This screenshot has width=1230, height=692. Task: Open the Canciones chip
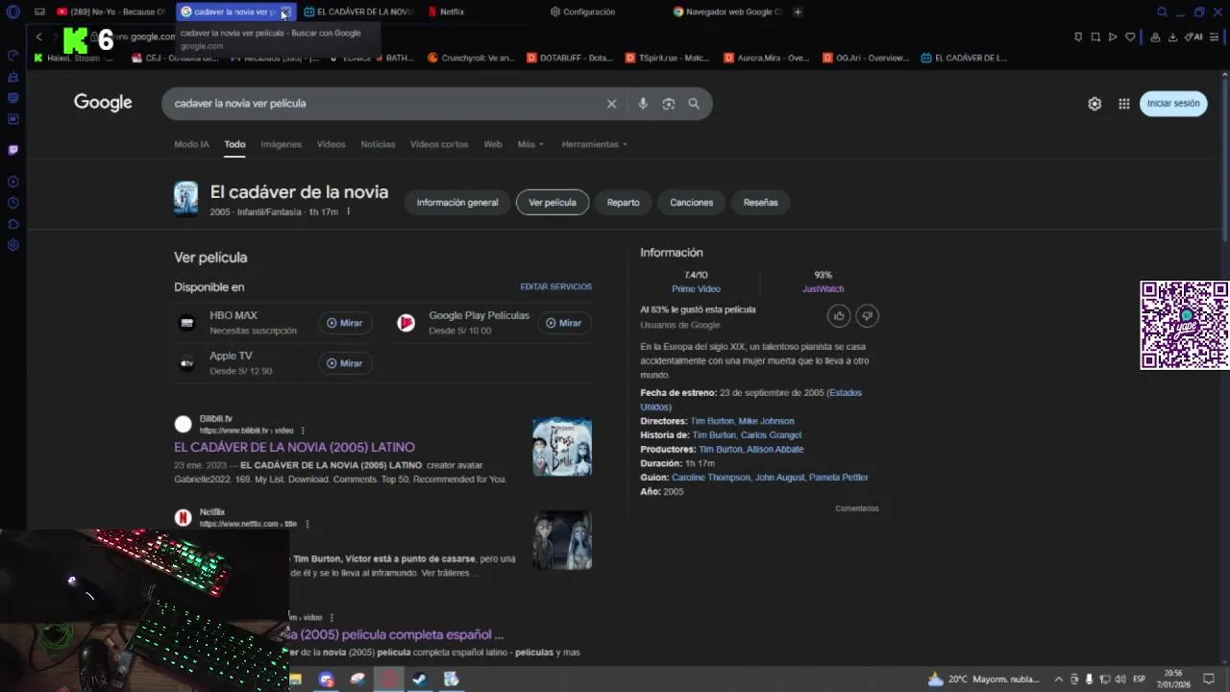[692, 203]
